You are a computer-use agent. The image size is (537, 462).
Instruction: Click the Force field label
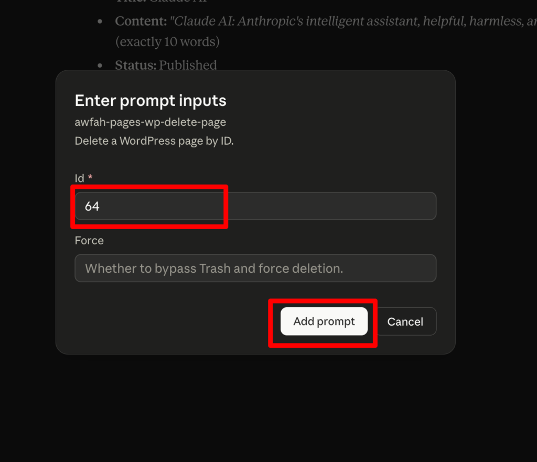coord(89,240)
